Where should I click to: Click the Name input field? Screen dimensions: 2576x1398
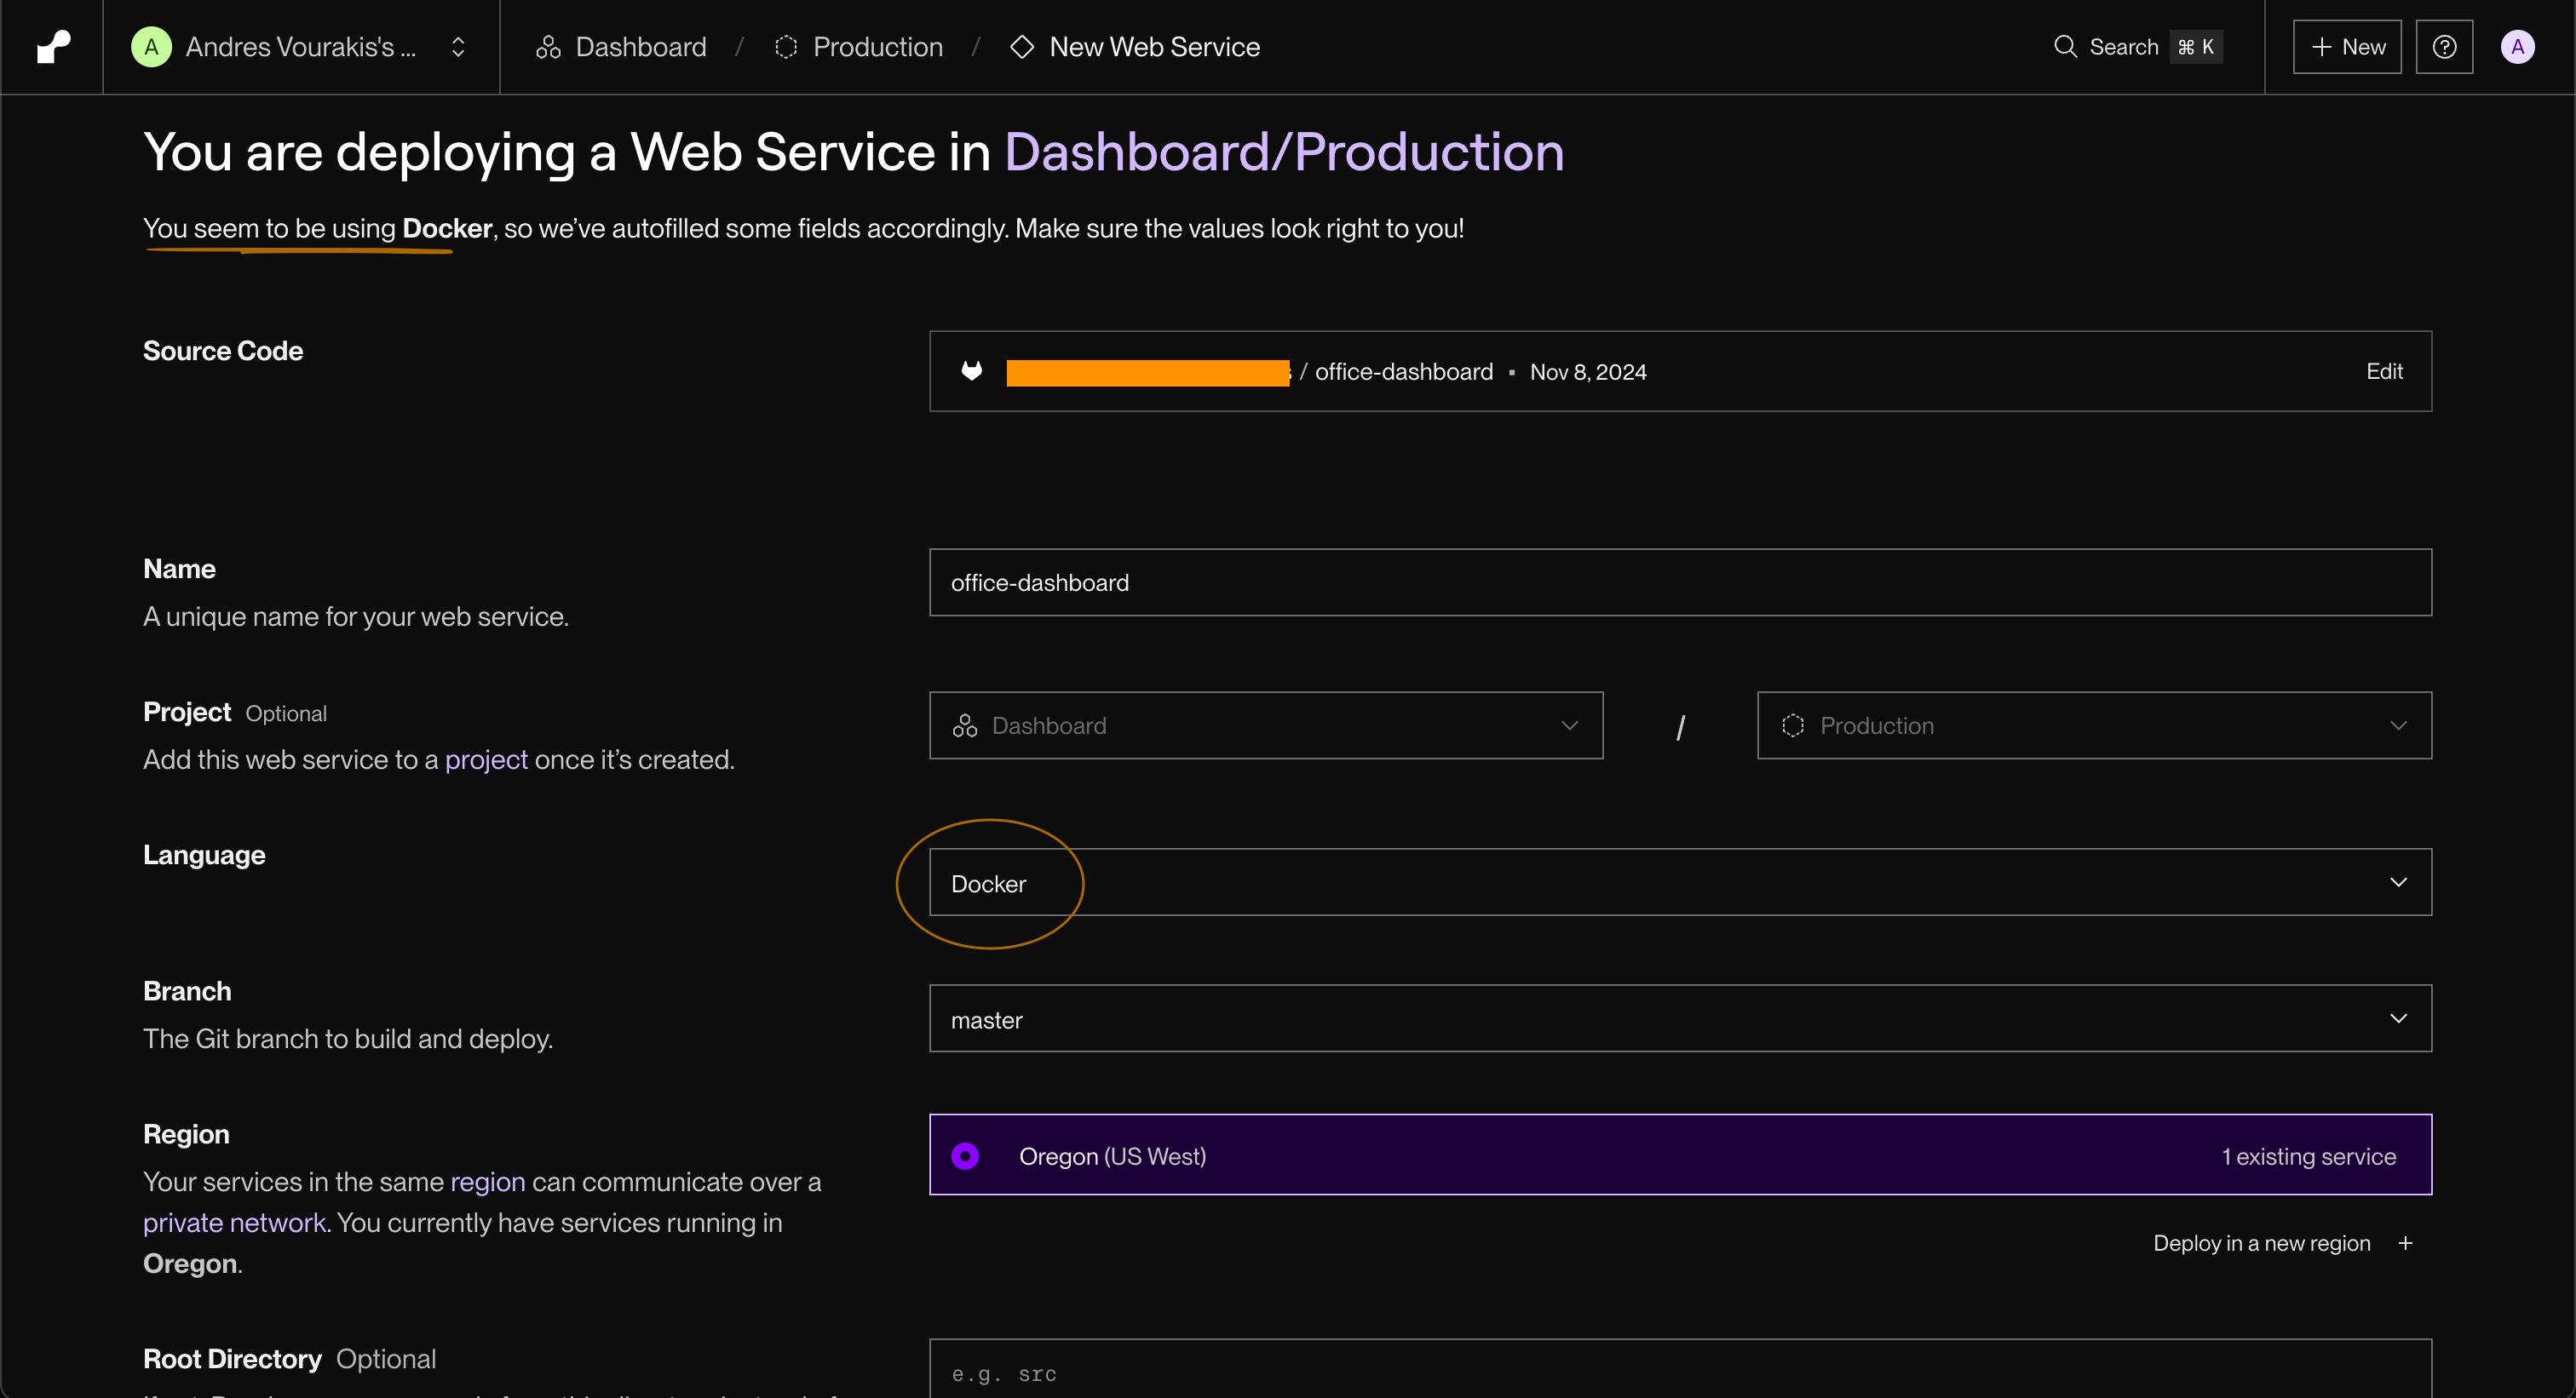(1679, 582)
